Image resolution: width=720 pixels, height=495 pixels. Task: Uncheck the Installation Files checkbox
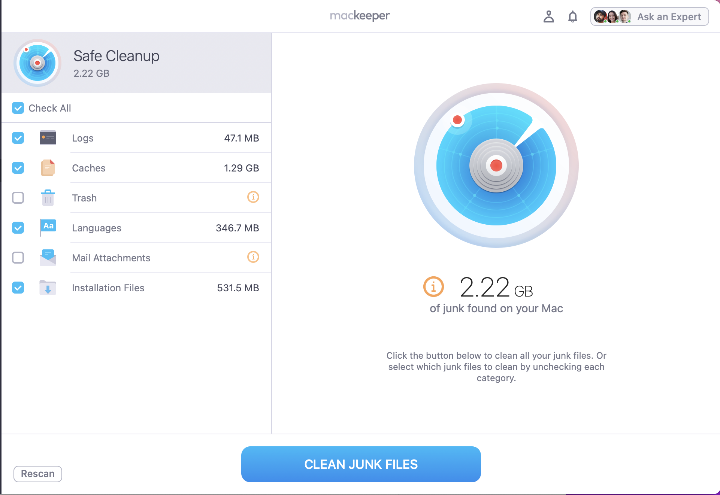pyautogui.click(x=18, y=288)
